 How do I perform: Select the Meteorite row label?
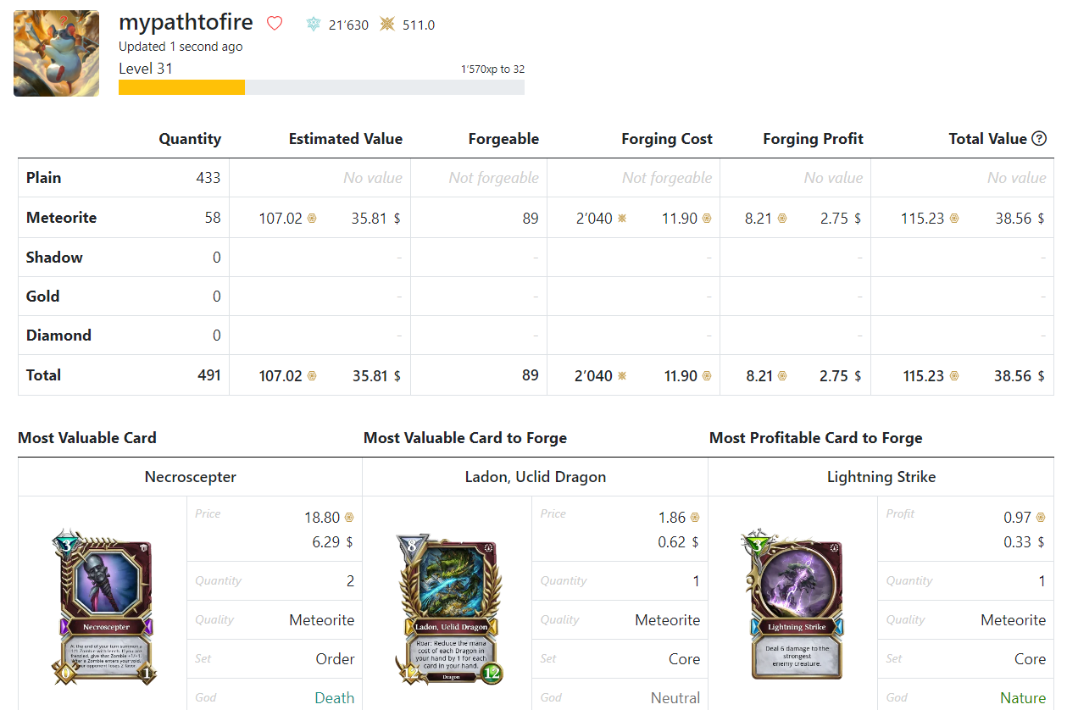point(61,218)
